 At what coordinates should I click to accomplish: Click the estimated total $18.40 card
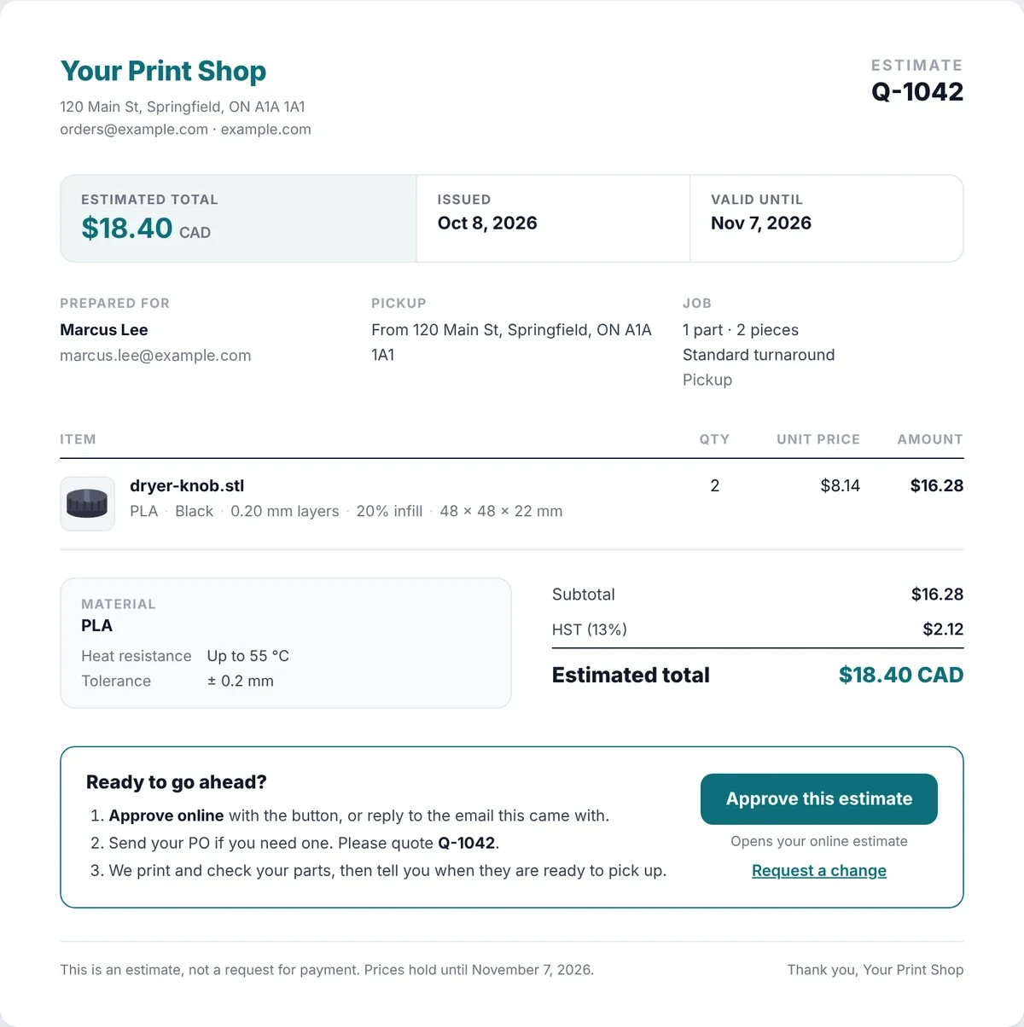(238, 218)
